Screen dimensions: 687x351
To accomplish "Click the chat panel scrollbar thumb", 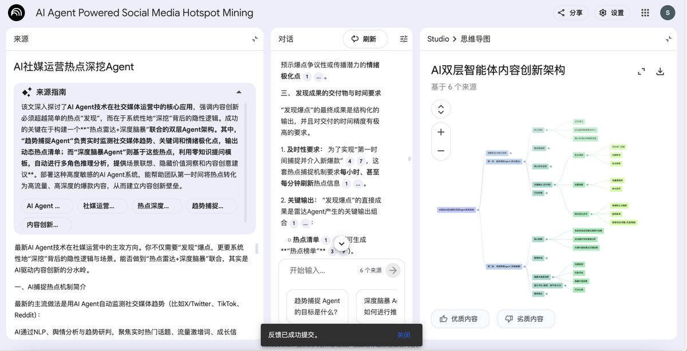I will [x=409, y=159].
